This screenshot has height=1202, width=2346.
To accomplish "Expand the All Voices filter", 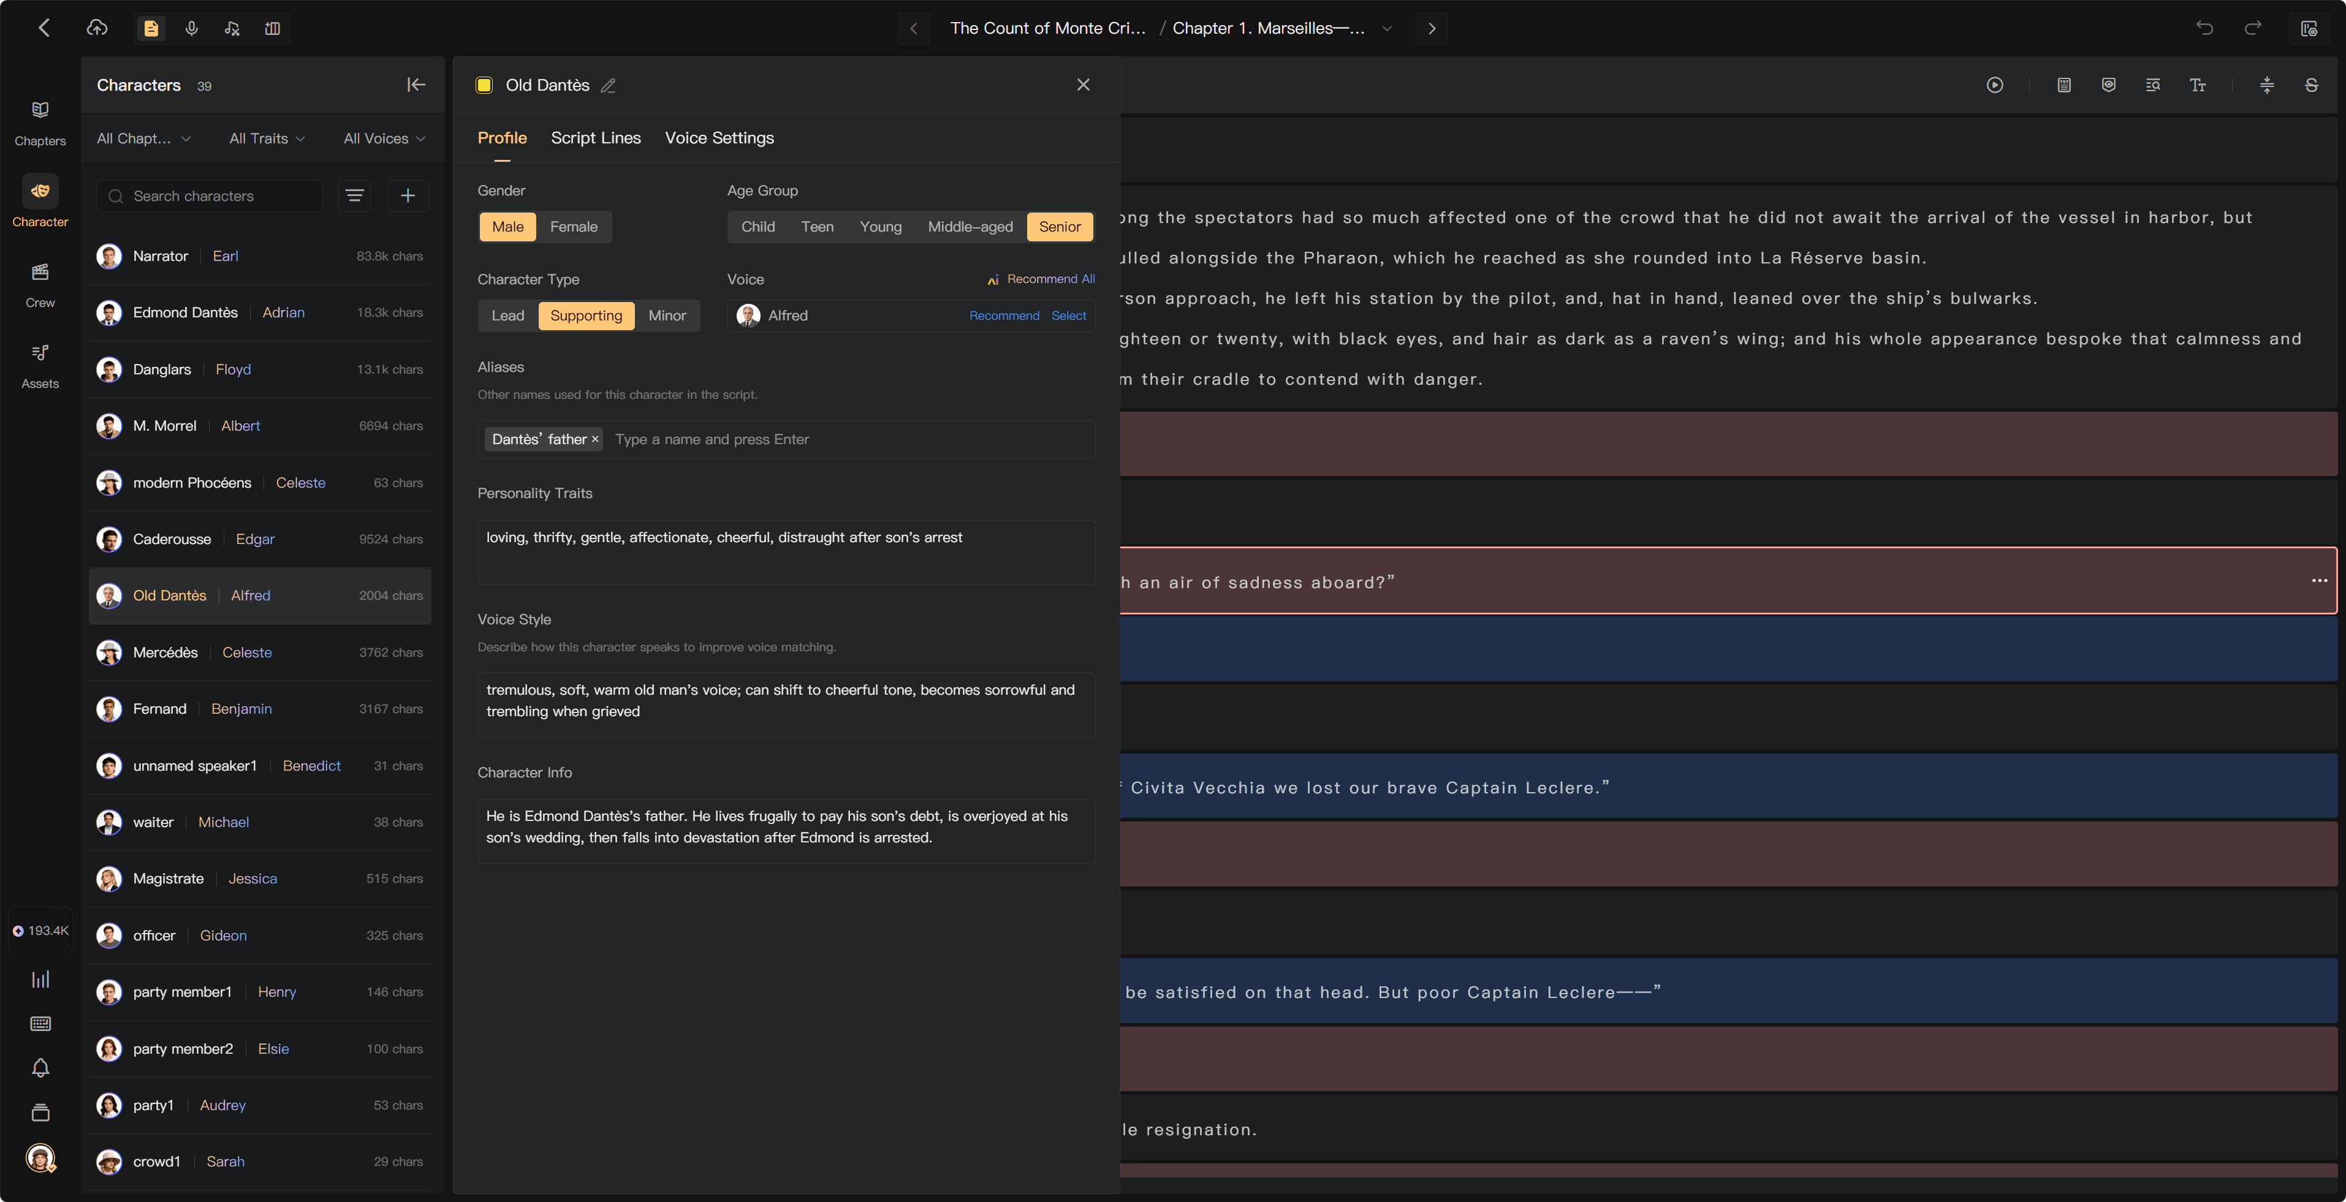I will [x=384, y=138].
